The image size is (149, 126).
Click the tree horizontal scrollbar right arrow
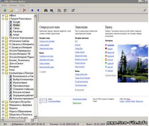point(32,120)
